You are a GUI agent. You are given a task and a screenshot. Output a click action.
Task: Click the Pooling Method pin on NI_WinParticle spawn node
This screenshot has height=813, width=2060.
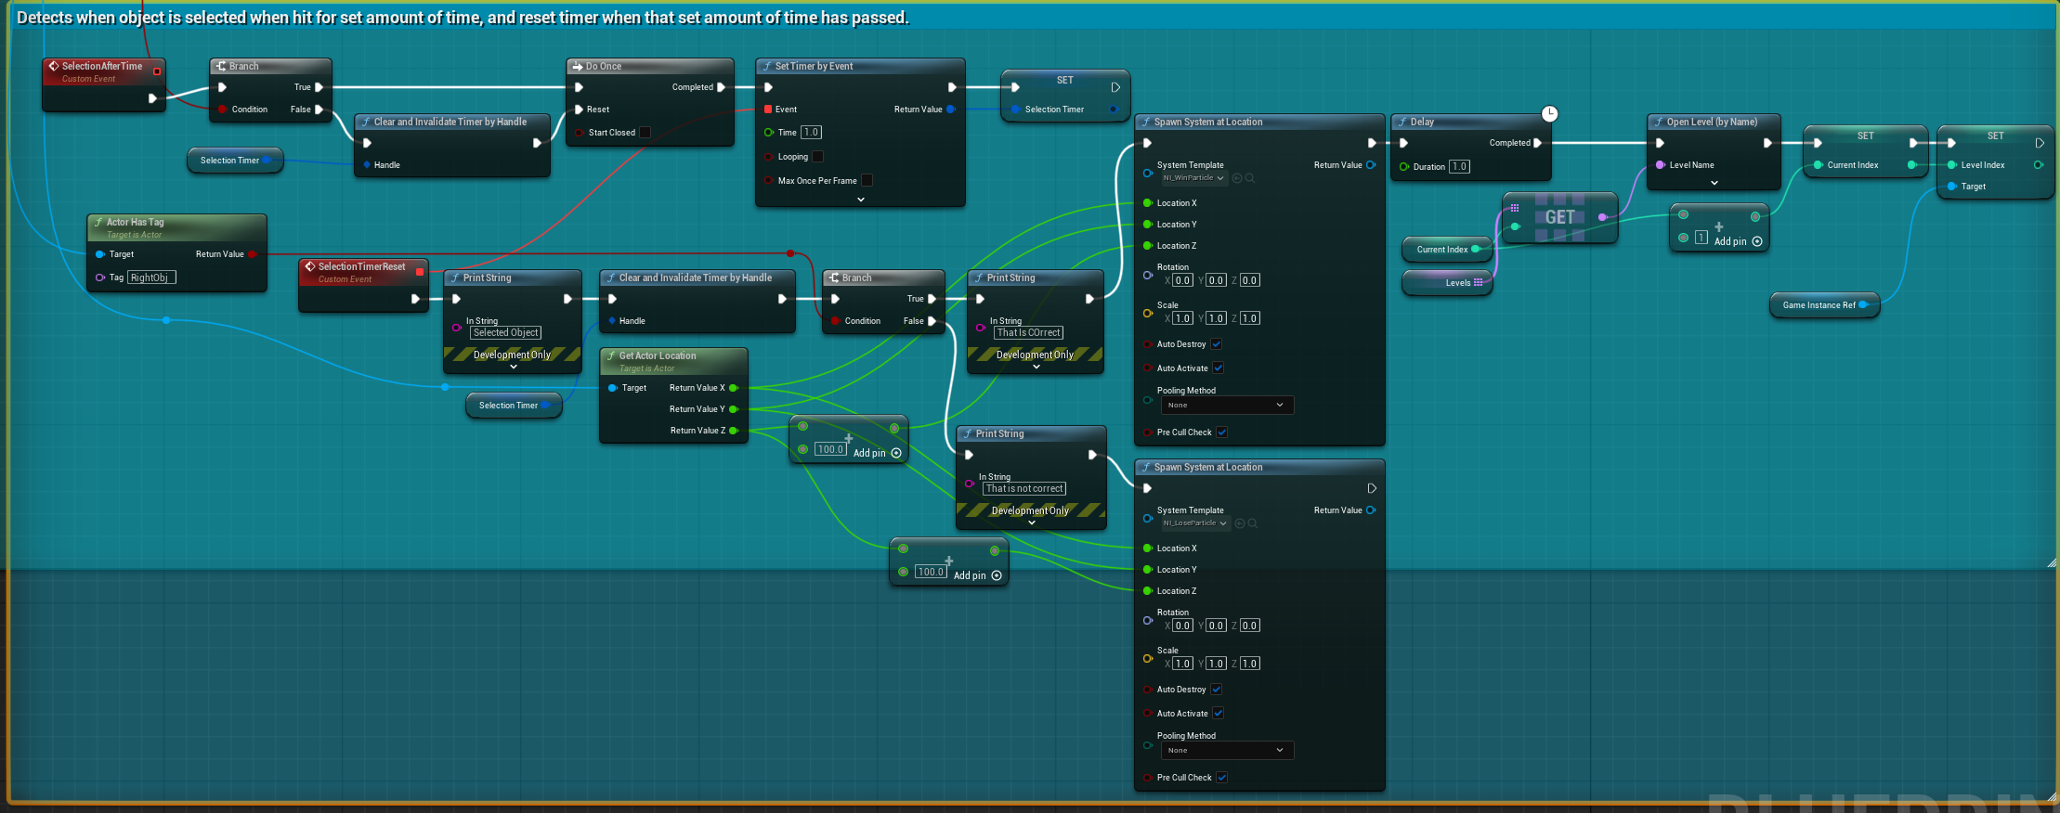coord(1148,400)
